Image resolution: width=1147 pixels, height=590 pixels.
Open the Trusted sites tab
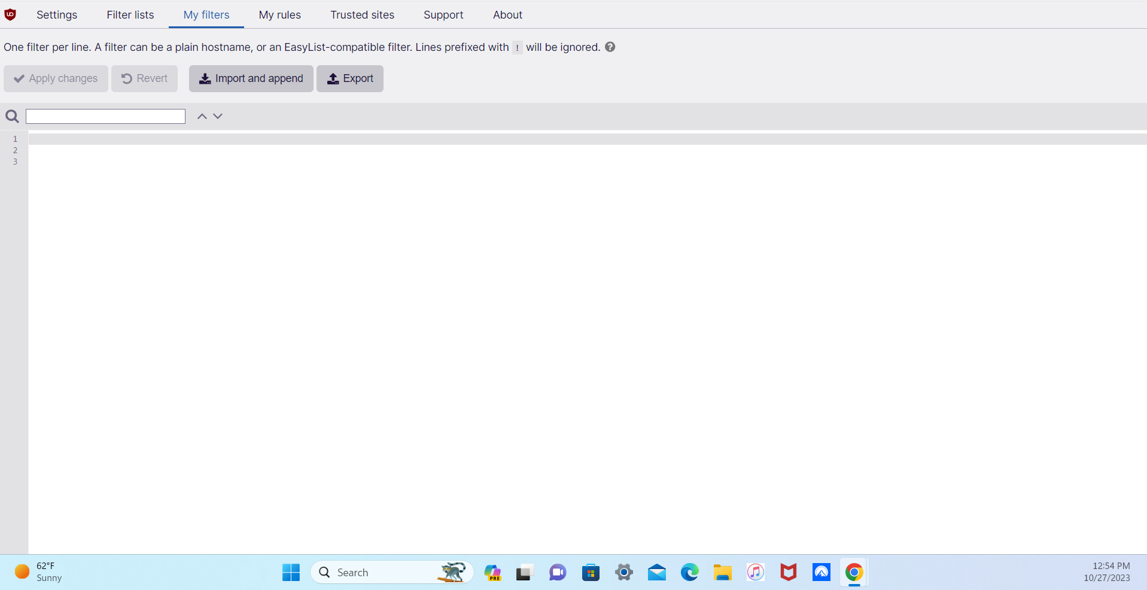click(x=362, y=15)
